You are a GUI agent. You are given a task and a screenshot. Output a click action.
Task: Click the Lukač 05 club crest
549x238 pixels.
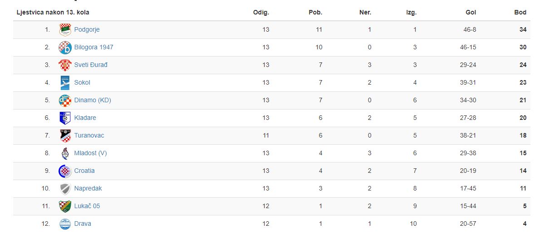(65, 206)
